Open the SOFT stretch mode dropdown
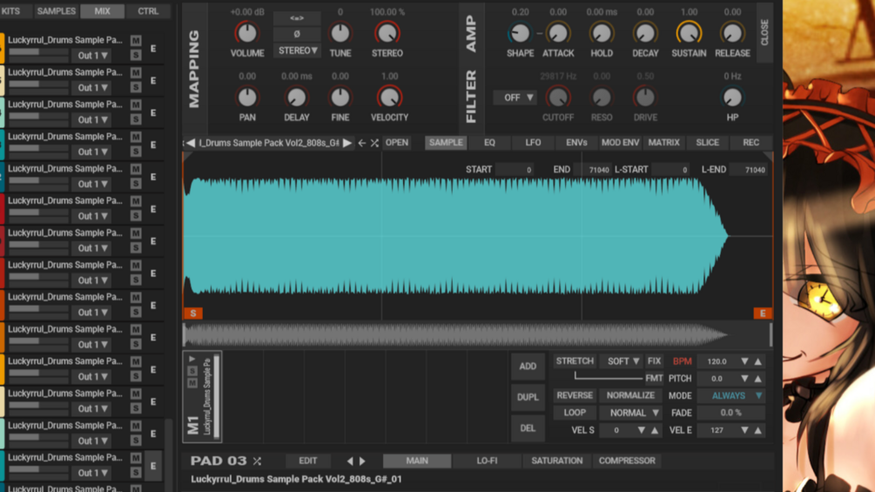The height and width of the screenshot is (492, 875). click(623, 361)
